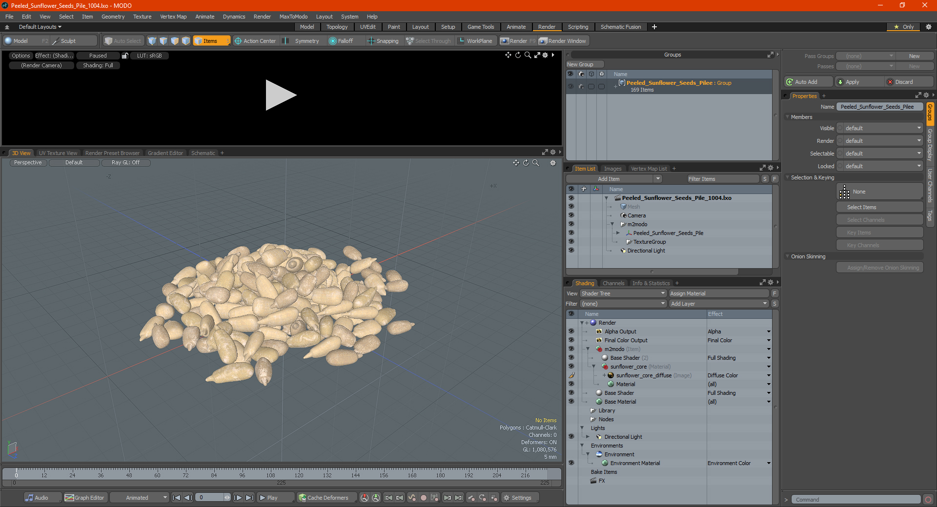Screen dimensions: 937x507
Task: Click the Discard button
Action: pyautogui.click(x=909, y=82)
